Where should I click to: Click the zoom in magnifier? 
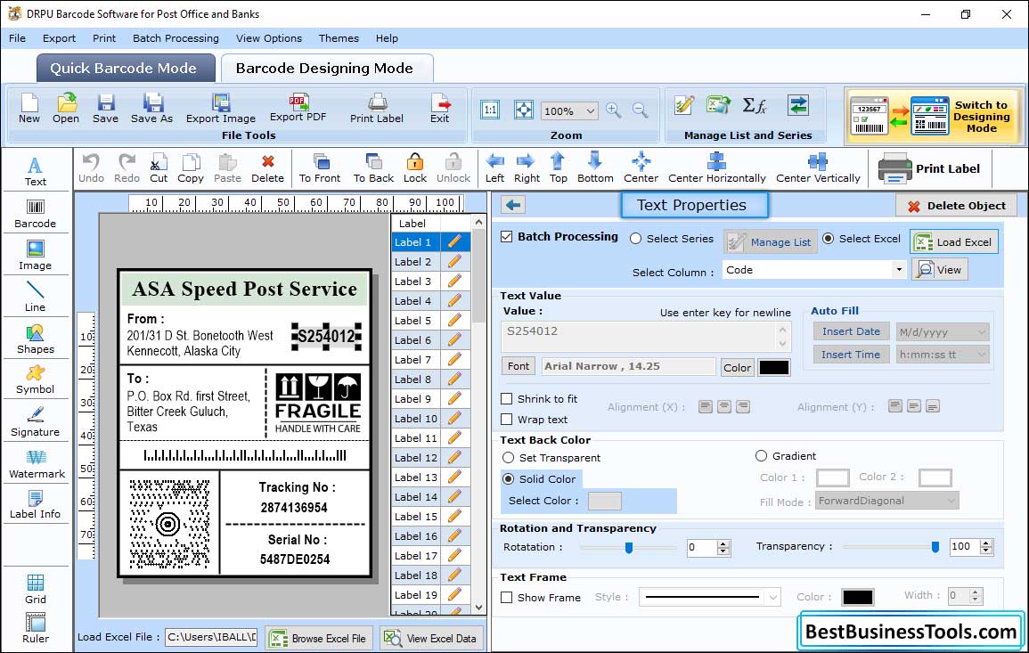[614, 110]
